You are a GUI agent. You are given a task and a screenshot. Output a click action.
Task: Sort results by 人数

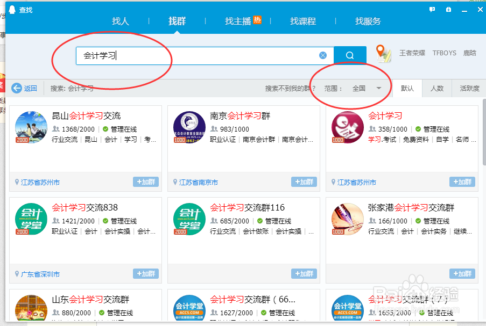click(437, 89)
